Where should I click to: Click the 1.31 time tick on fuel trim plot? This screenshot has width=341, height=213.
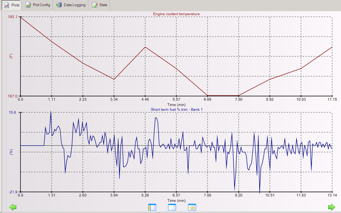[52, 195]
